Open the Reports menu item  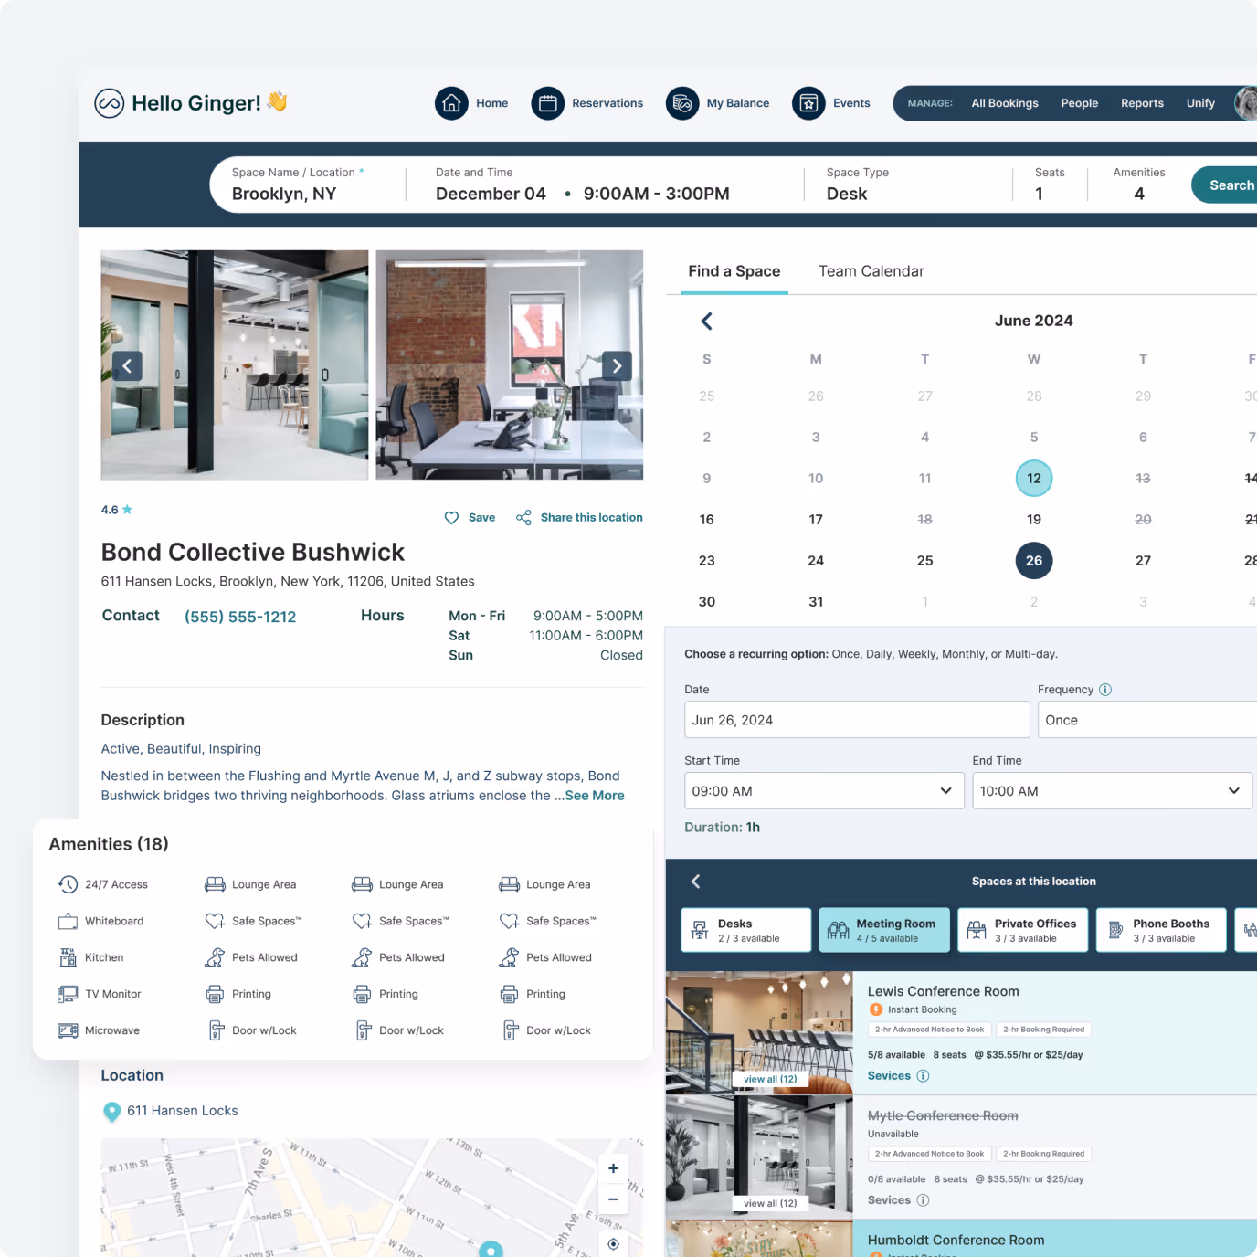[x=1142, y=103]
